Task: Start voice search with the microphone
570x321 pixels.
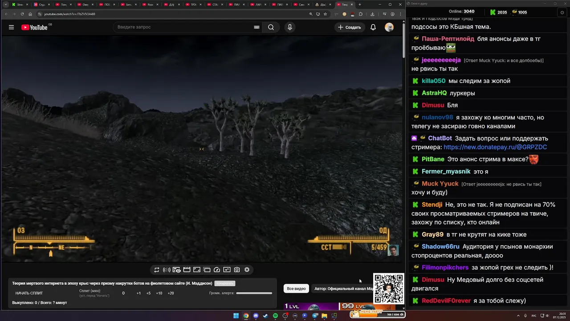Action: click(290, 27)
